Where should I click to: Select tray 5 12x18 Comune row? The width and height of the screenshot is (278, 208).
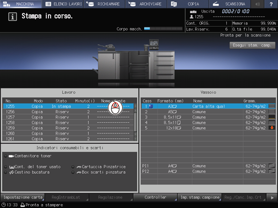(x=208, y=128)
